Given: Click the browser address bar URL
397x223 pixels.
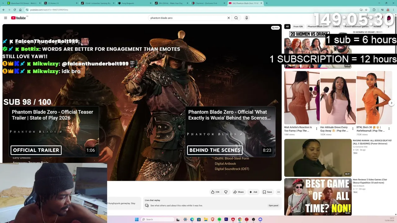Looking at the screenshot, I should point(49,10).
